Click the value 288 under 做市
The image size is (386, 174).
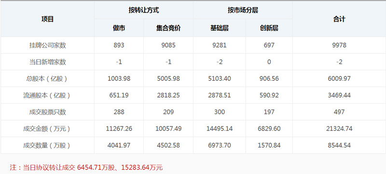coord(119,112)
